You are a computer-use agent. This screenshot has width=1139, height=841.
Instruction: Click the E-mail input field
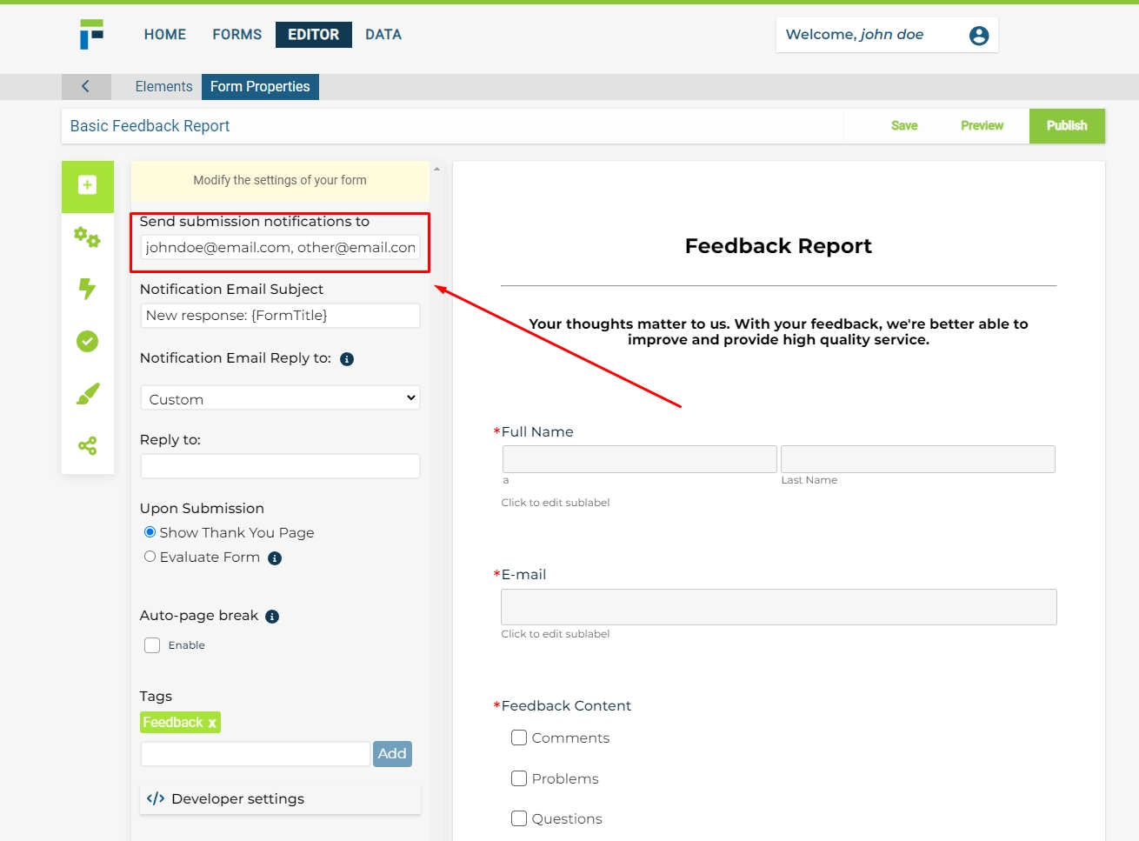779,607
